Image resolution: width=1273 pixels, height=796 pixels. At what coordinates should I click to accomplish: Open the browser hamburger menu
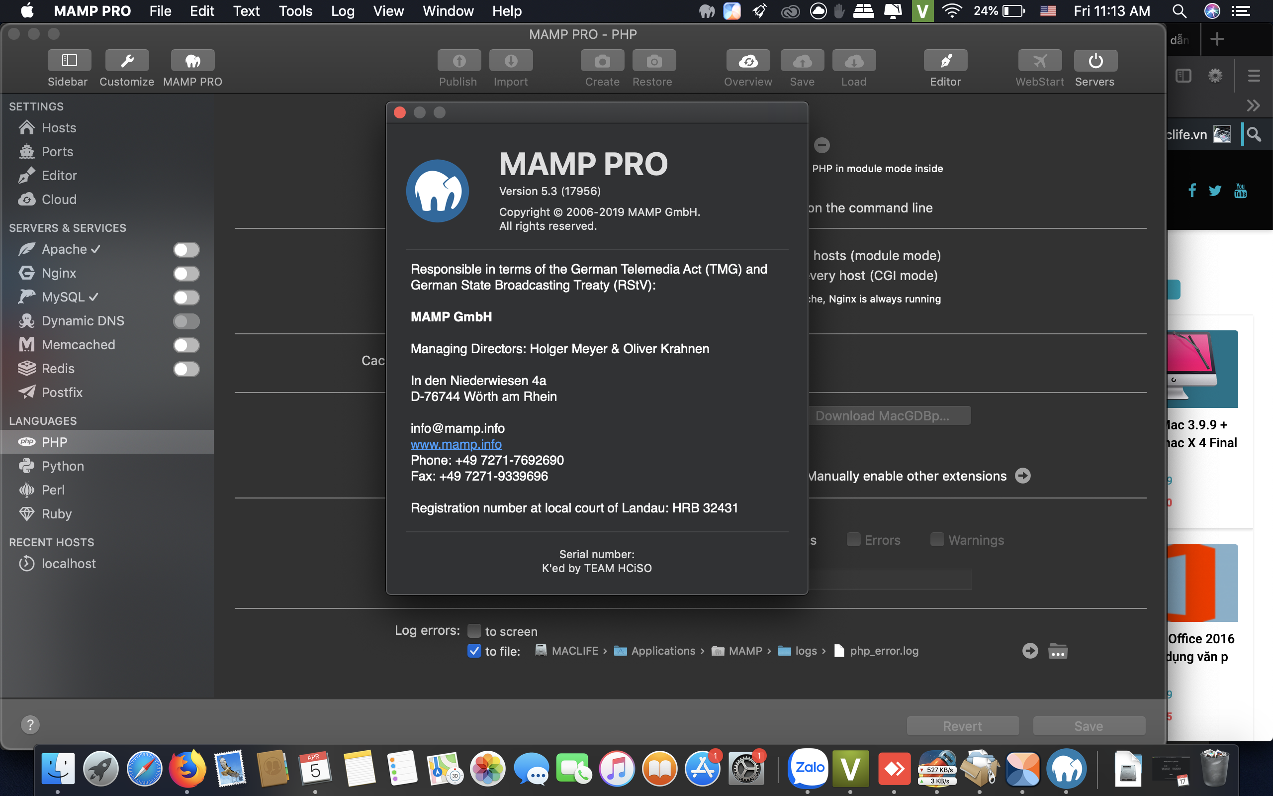[x=1254, y=76]
